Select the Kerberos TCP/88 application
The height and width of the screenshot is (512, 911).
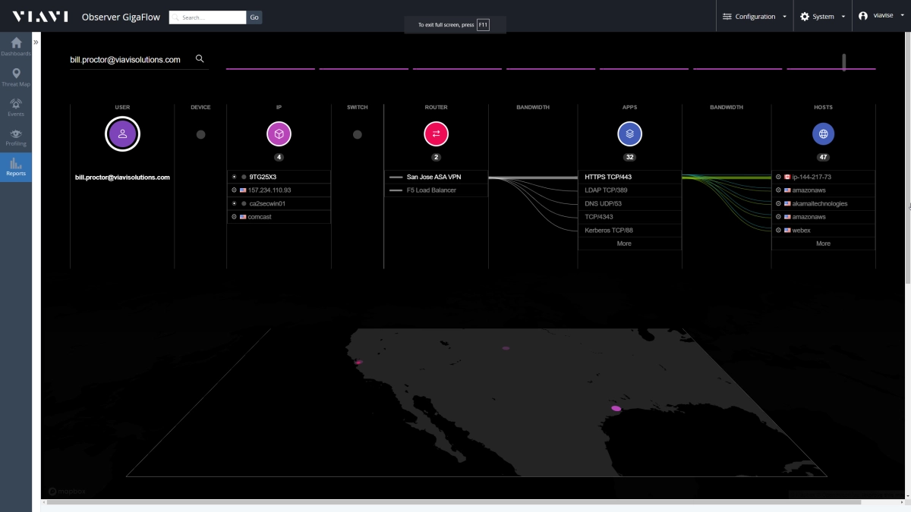click(629, 230)
